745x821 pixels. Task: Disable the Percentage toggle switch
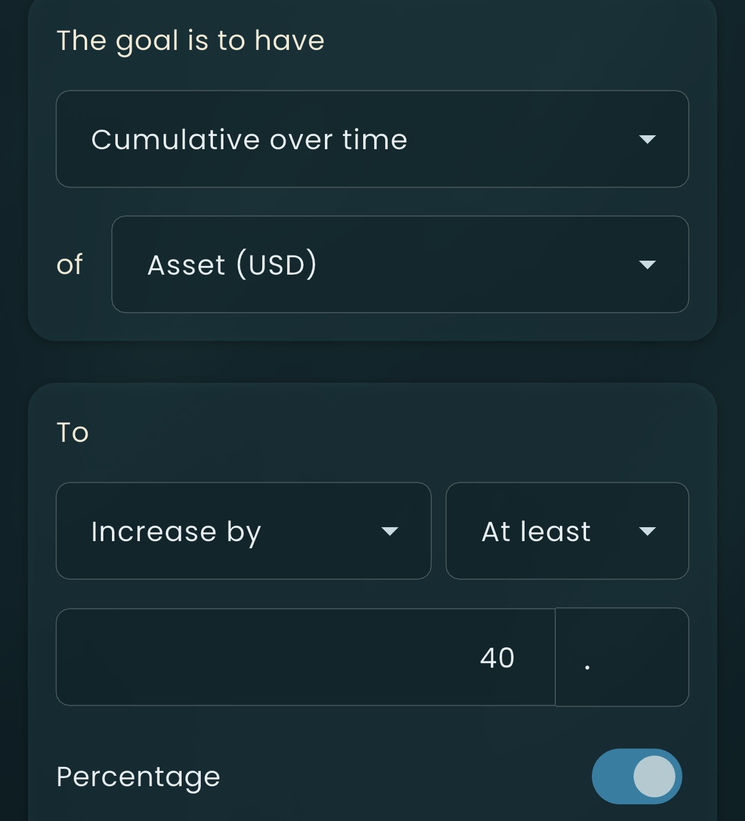(636, 776)
